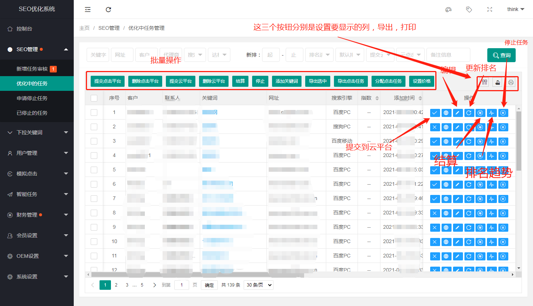This screenshot has height=306, width=533.
Task: Click the print table icon
Action: click(511, 82)
